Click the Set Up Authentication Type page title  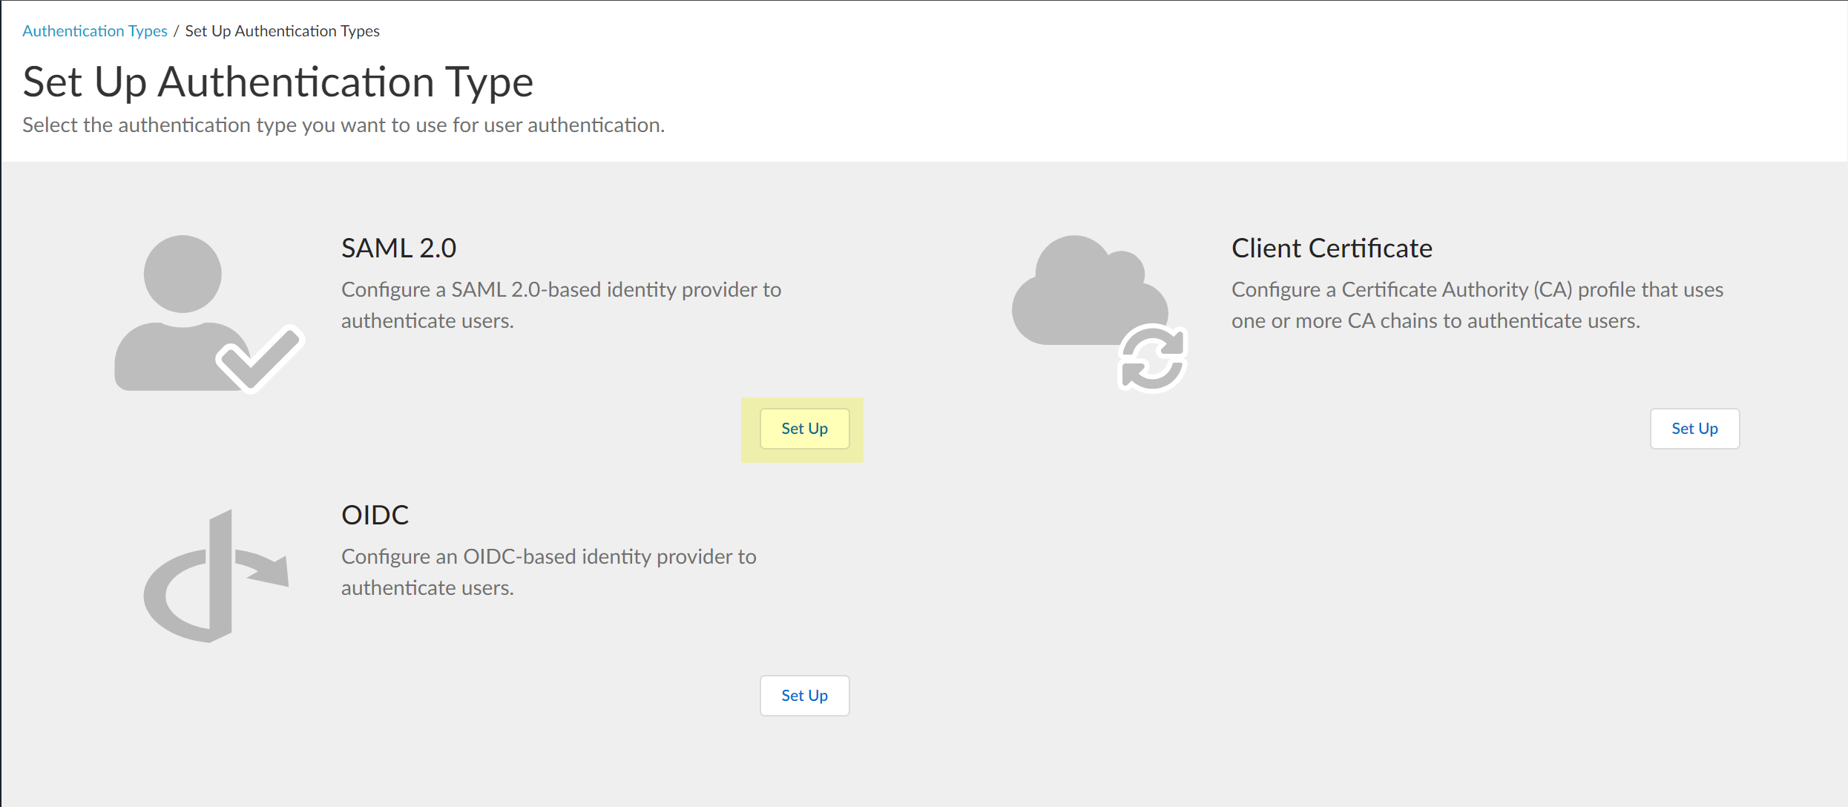pyautogui.click(x=277, y=82)
